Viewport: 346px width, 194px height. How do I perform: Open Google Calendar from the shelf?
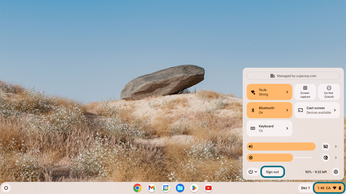(x=166, y=188)
